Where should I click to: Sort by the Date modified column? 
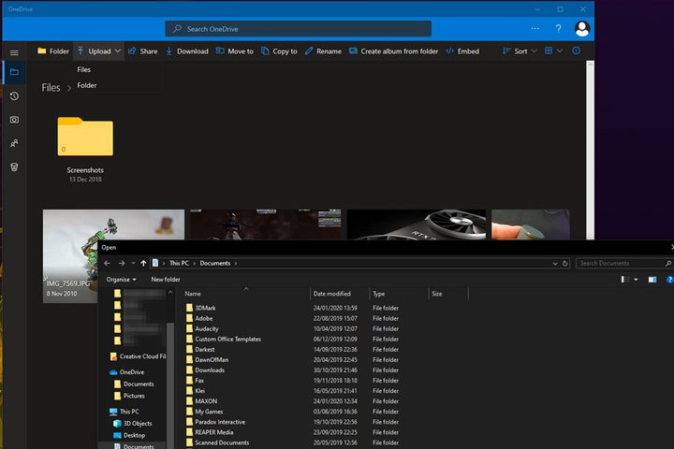[340, 294]
